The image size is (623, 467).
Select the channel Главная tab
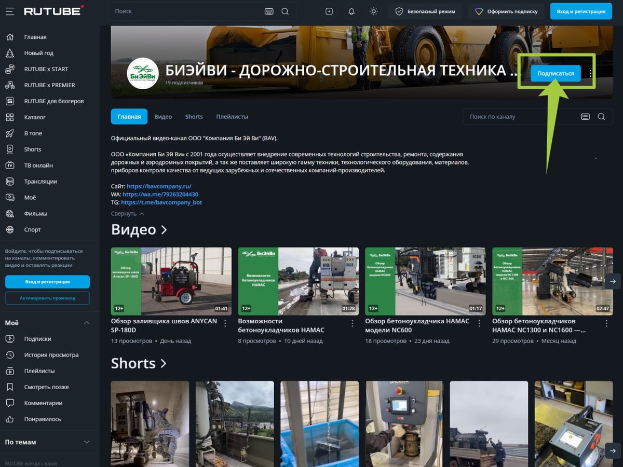point(129,117)
